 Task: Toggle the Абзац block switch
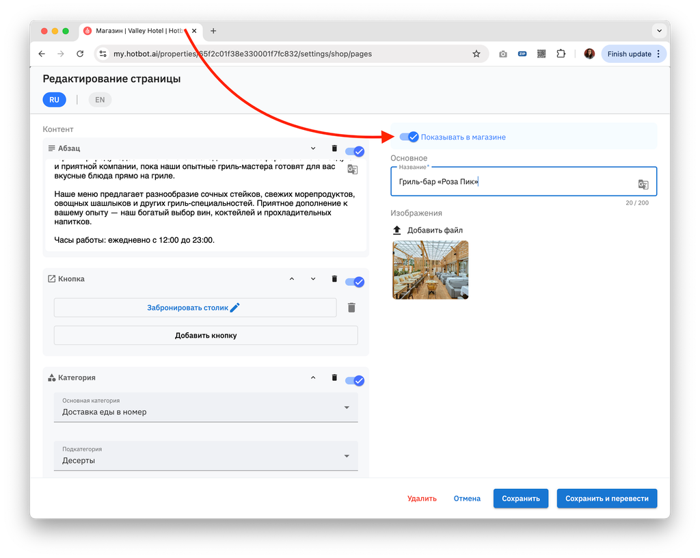tap(355, 151)
